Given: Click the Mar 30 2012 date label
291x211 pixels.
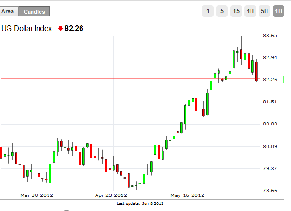Looking at the screenshot, I should click(37, 195).
